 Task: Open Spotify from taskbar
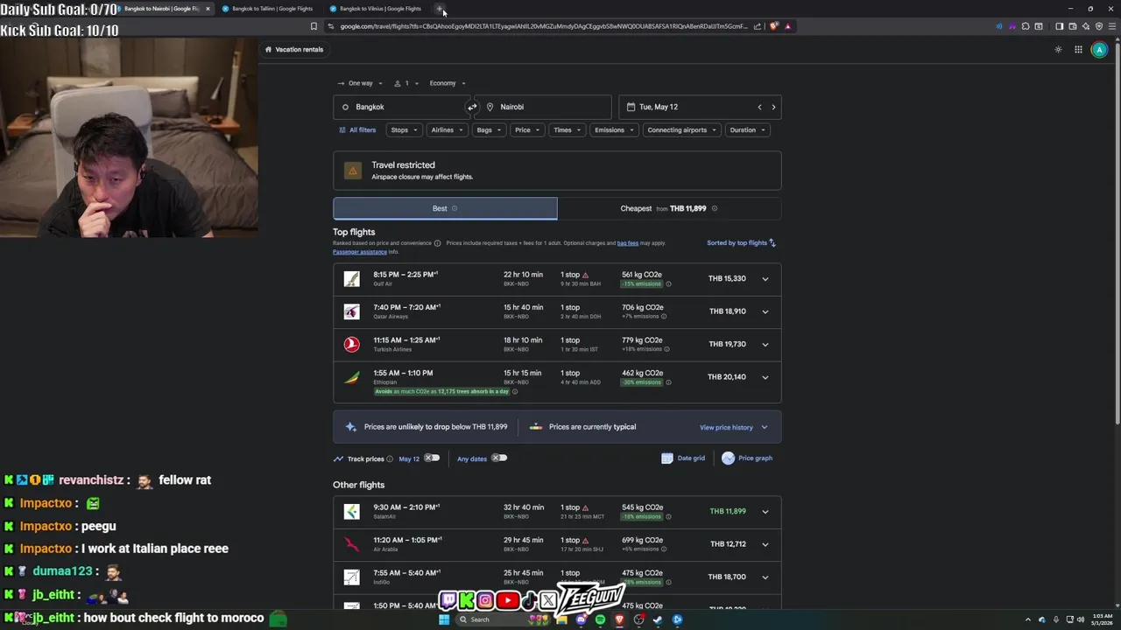(601, 619)
